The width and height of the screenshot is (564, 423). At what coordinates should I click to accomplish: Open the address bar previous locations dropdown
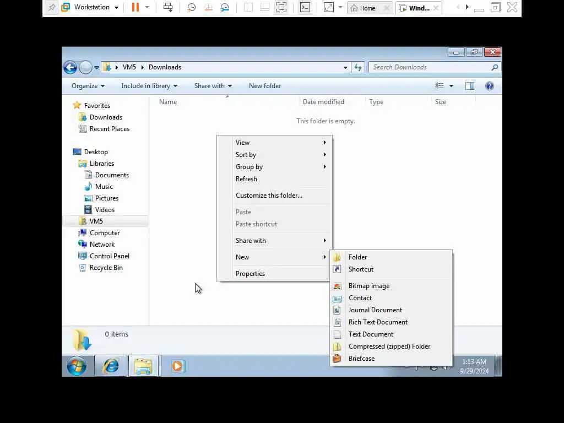tap(345, 67)
